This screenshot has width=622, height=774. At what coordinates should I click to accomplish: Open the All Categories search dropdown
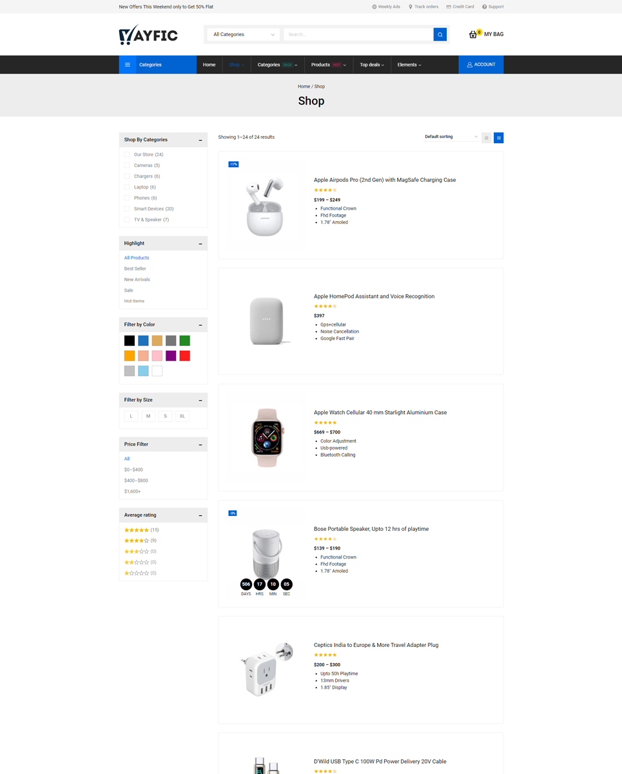point(243,35)
